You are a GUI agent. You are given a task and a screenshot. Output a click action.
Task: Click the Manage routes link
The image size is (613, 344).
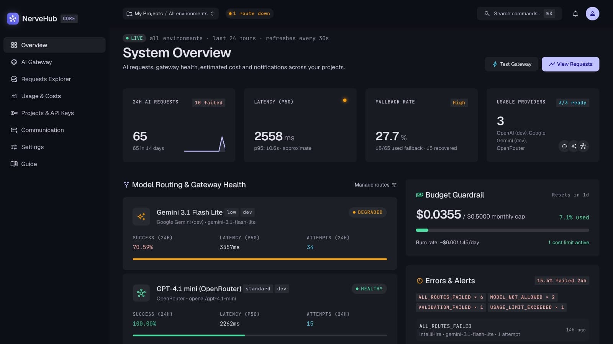point(375,185)
